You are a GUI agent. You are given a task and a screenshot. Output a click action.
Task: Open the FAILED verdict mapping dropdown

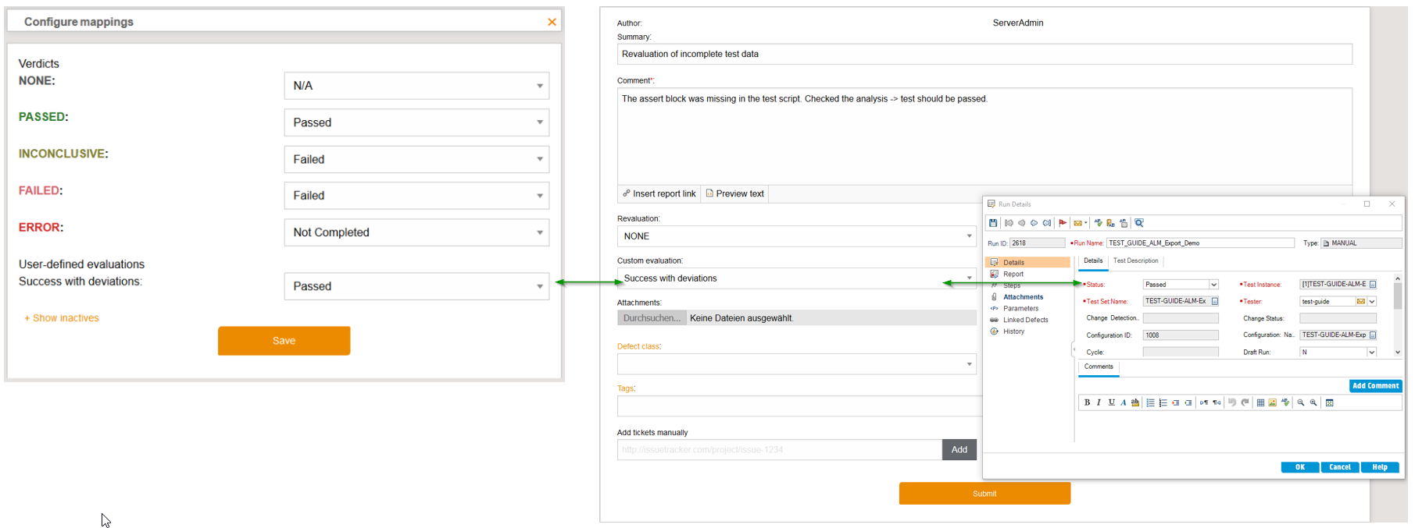(x=416, y=196)
